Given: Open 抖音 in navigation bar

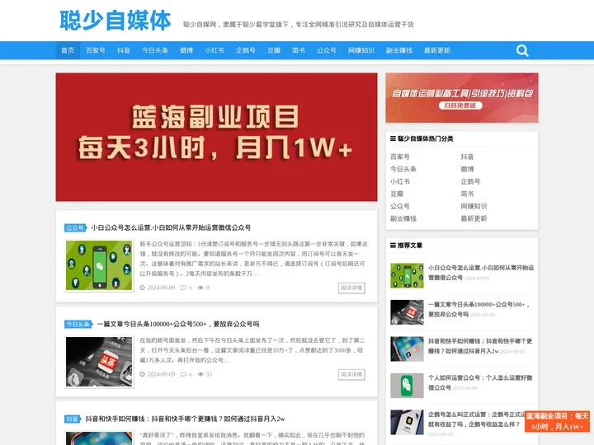Looking at the screenshot, I should [x=124, y=50].
